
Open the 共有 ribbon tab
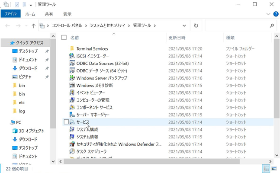(x=49, y=14)
